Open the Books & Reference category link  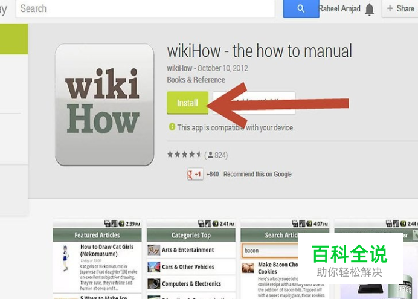(x=196, y=80)
